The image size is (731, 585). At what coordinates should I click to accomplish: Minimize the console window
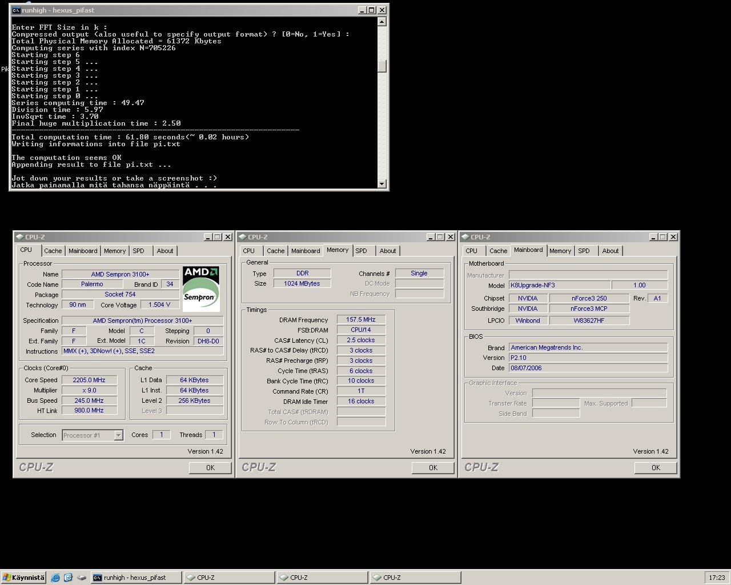coord(362,10)
